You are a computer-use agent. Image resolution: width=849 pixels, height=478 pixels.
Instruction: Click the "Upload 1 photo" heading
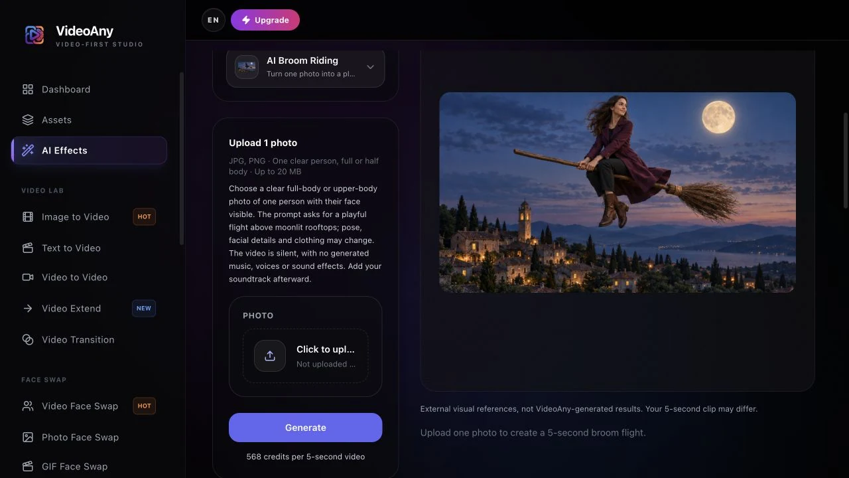263,143
